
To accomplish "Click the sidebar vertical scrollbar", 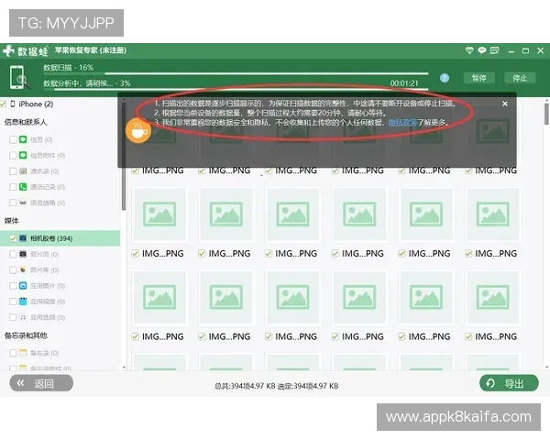I will (x=124, y=155).
